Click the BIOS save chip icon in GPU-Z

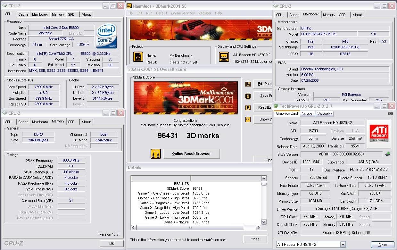point(388,154)
